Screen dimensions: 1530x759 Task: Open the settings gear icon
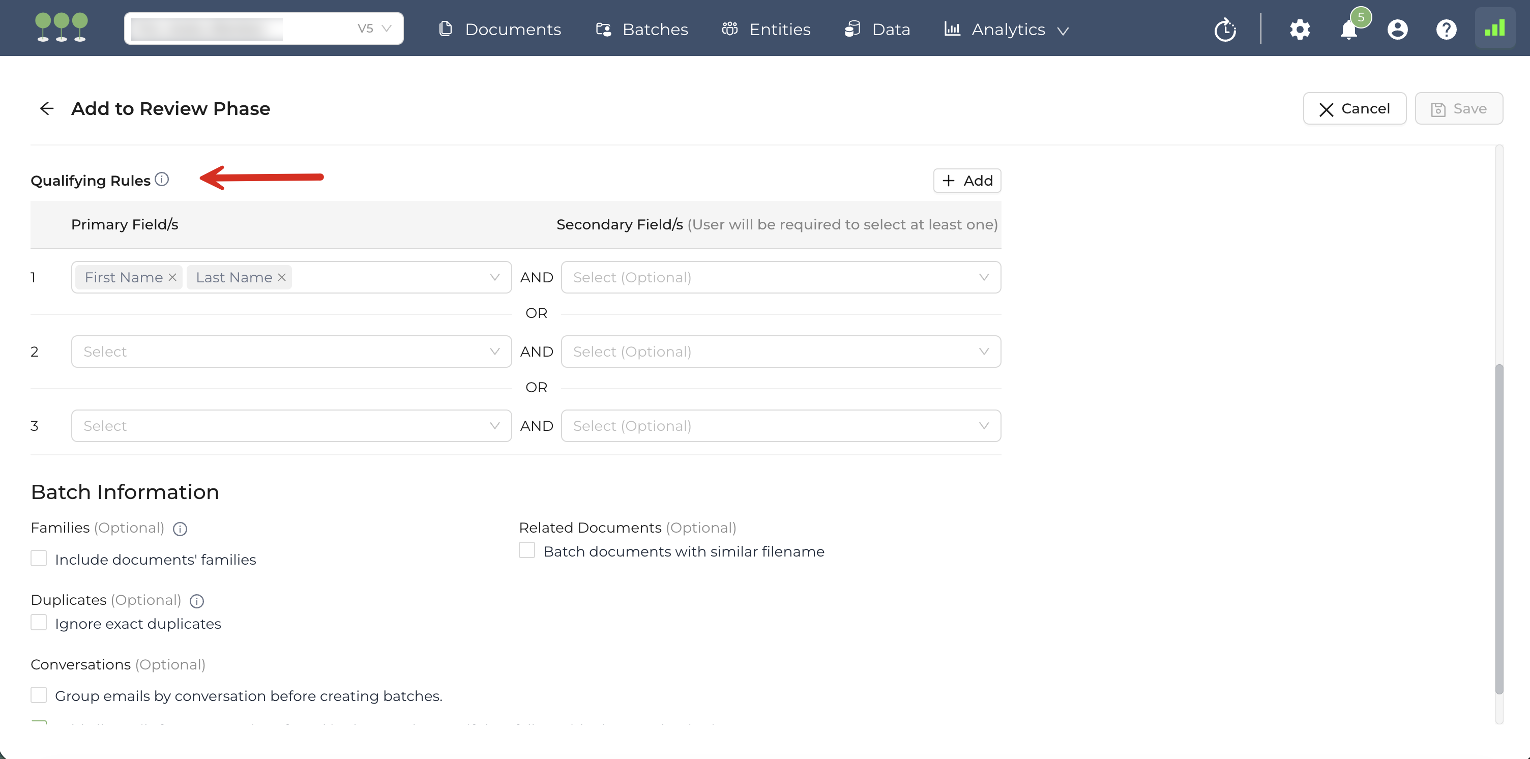tap(1300, 29)
